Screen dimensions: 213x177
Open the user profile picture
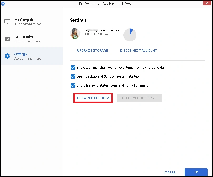point(75,34)
